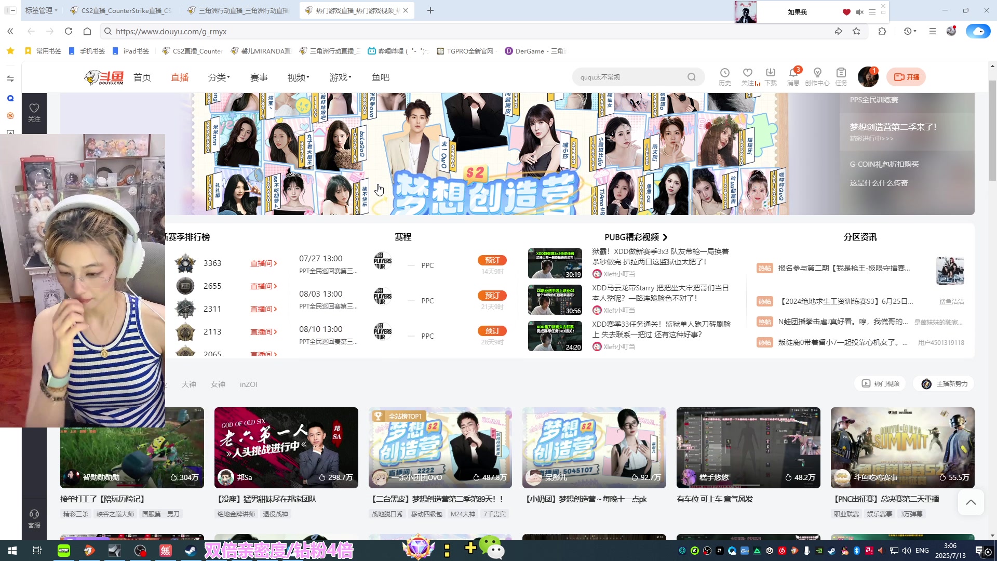The image size is (997, 561).
Task: Back to top arrow button
Action: [x=971, y=502]
